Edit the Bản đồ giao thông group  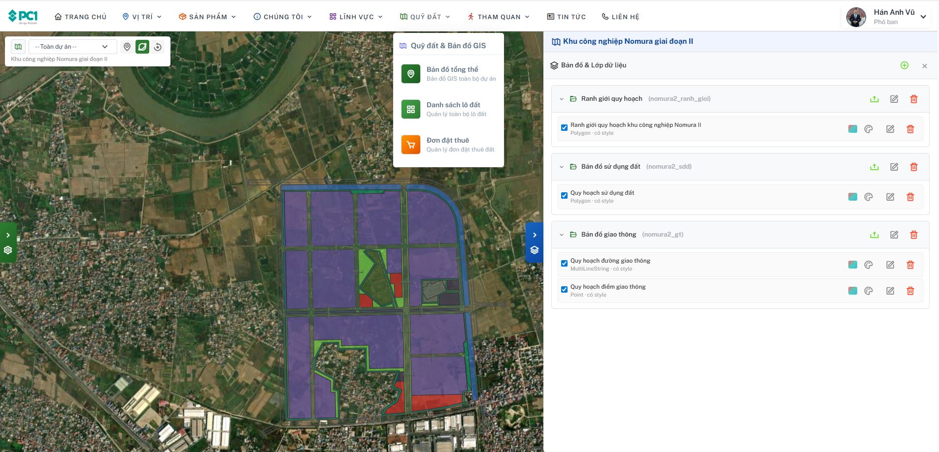pos(894,235)
